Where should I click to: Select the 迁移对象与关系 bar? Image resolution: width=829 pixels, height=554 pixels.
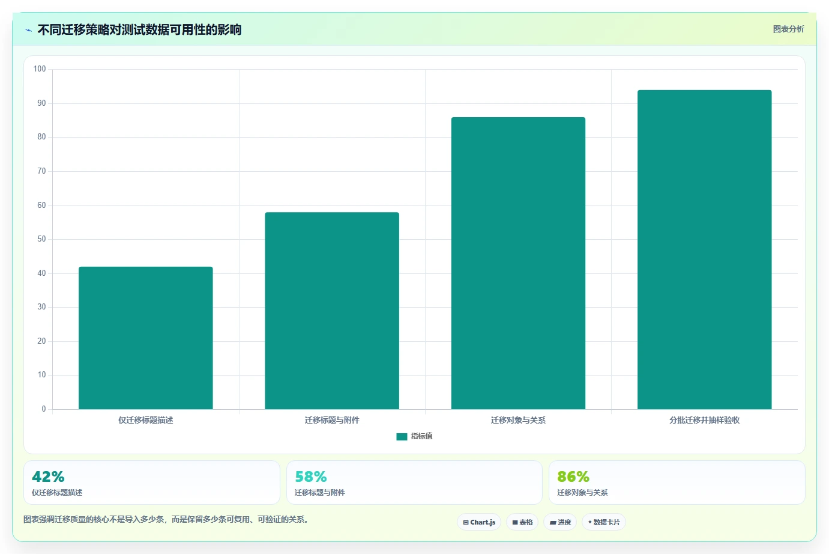(x=518, y=263)
